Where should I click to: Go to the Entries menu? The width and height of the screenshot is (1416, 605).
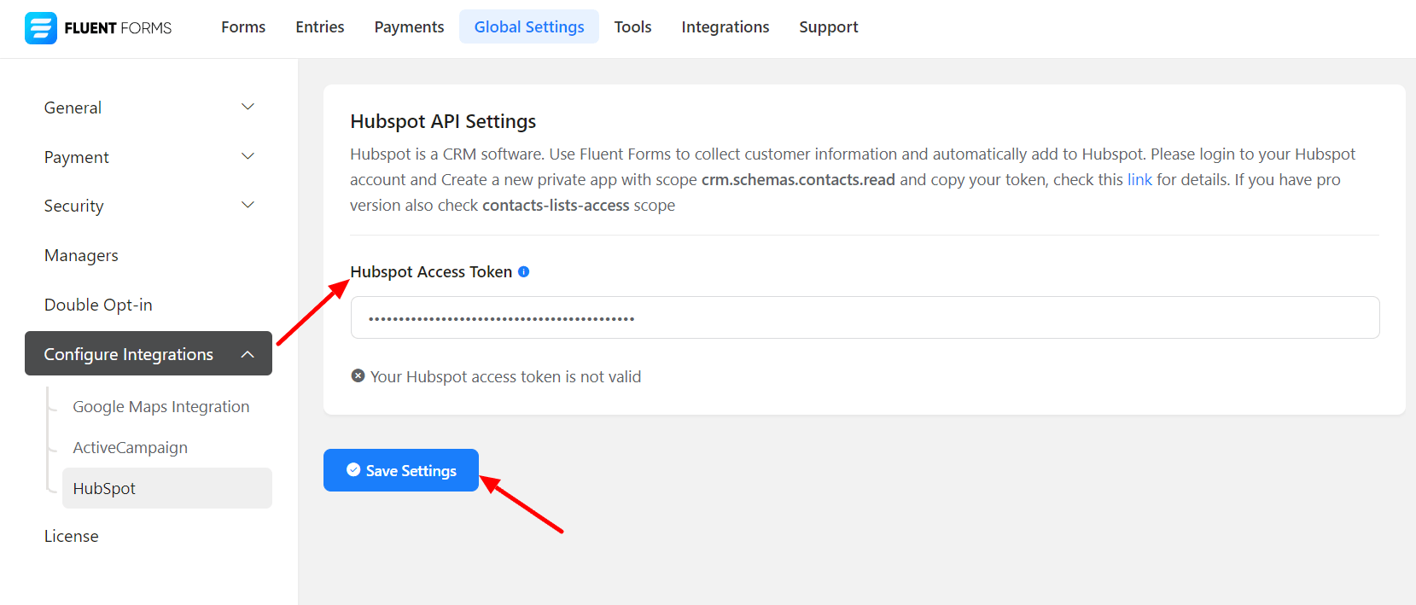click(320, 27)
